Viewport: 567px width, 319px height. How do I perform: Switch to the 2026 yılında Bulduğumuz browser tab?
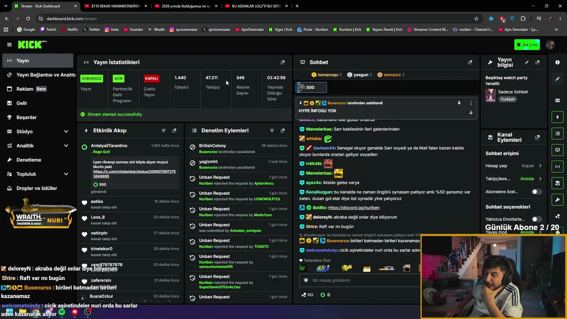pyautogui.click(x=186, y=6)
